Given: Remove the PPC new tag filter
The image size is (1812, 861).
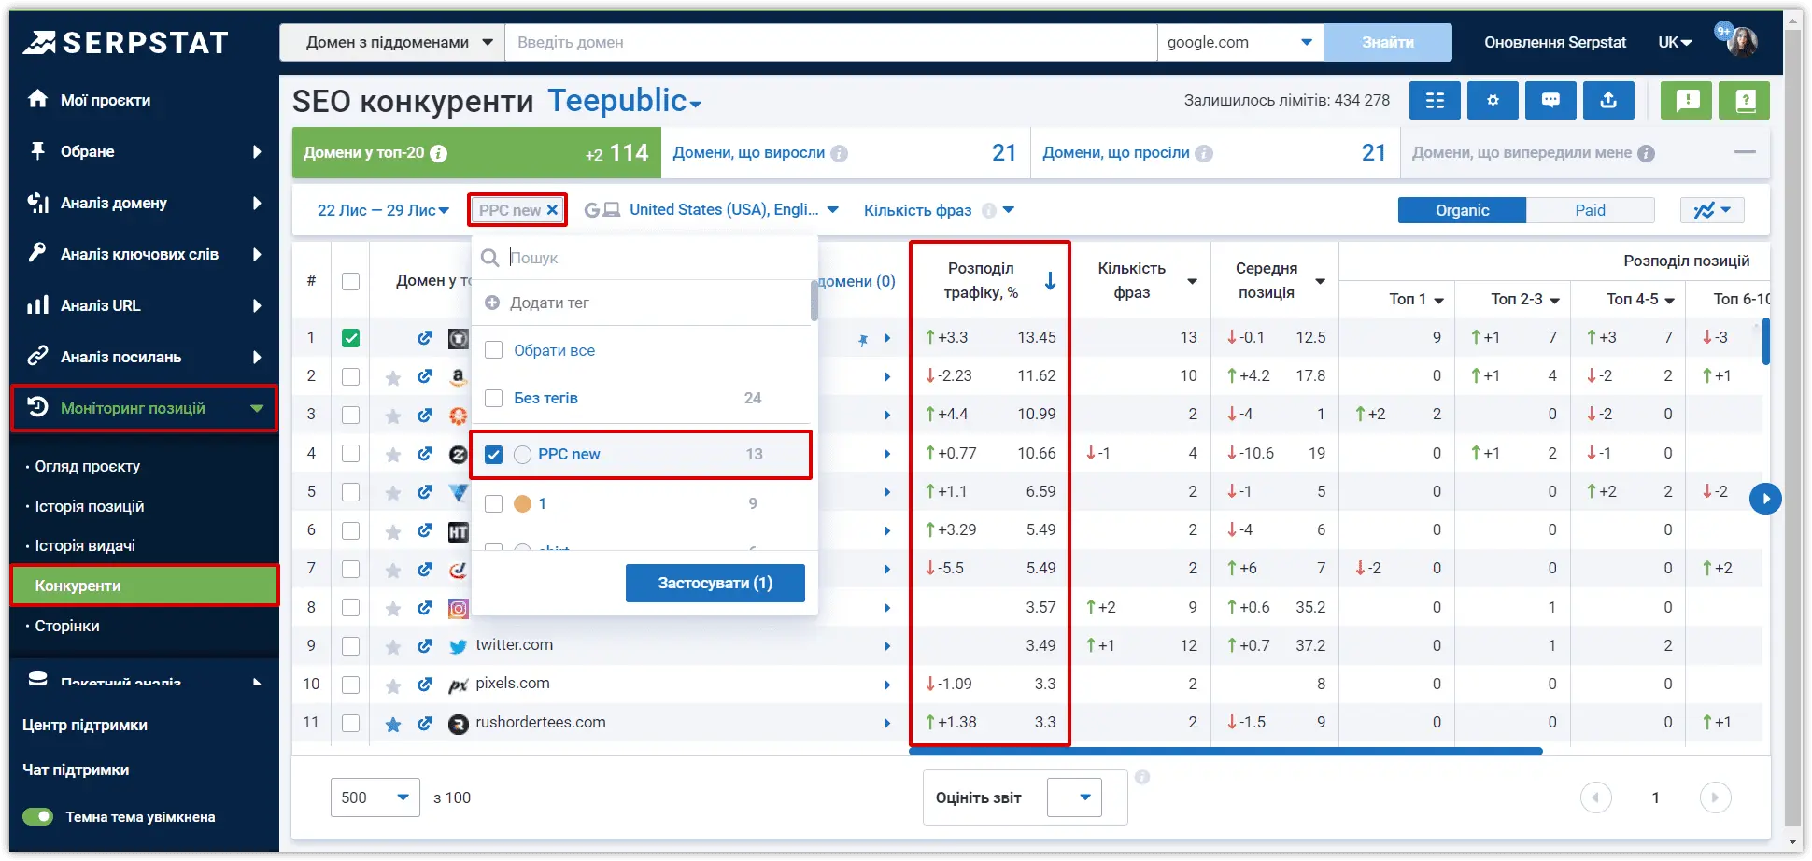Looking at the screenshot, I should (x=553, y=210).
